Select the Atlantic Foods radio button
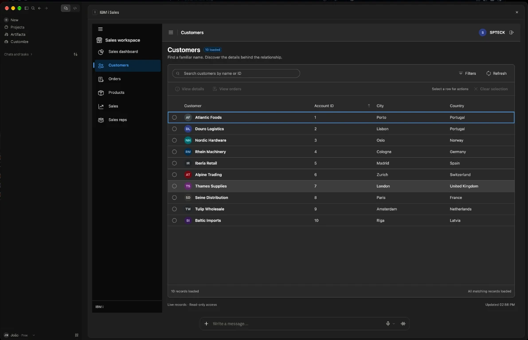Screen dimensions: 528x340 [174, 117]
